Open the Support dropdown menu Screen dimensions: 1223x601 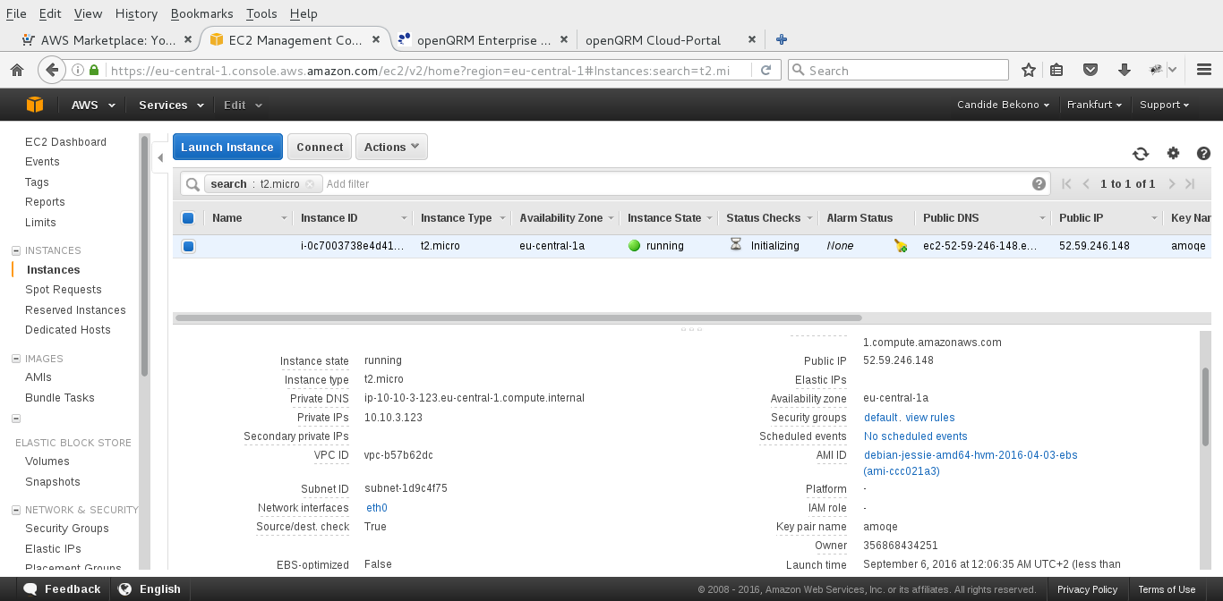(1164, 105)
